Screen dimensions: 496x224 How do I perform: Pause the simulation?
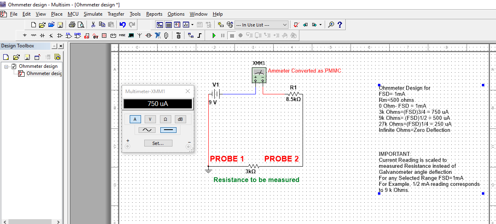(x=223, y=36)
